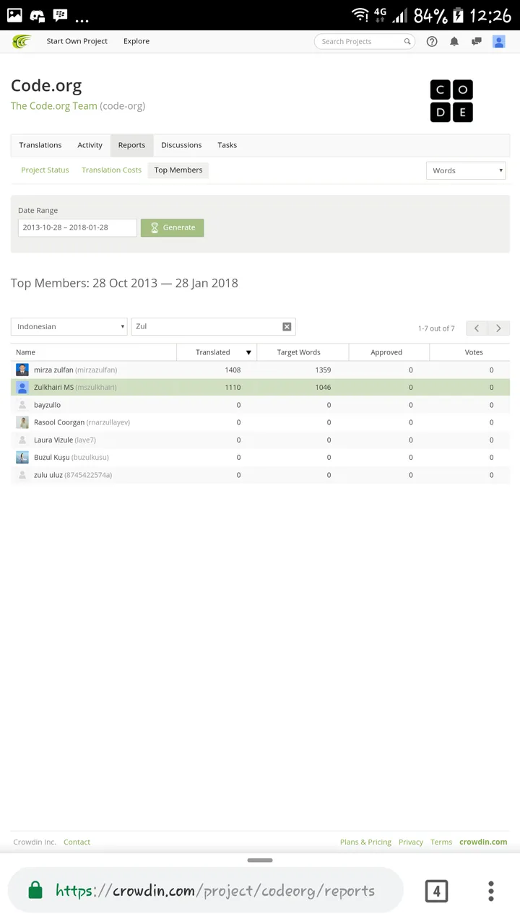Image resolution: width=520 pixels, height=924 pixels.
Task: Click Explore in the top bar
Action: (136, 41)
